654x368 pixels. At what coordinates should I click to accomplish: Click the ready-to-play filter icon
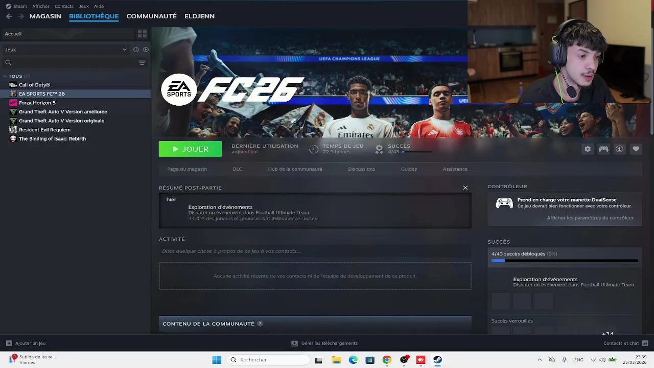pyautogui.click(x=146, y=50)
